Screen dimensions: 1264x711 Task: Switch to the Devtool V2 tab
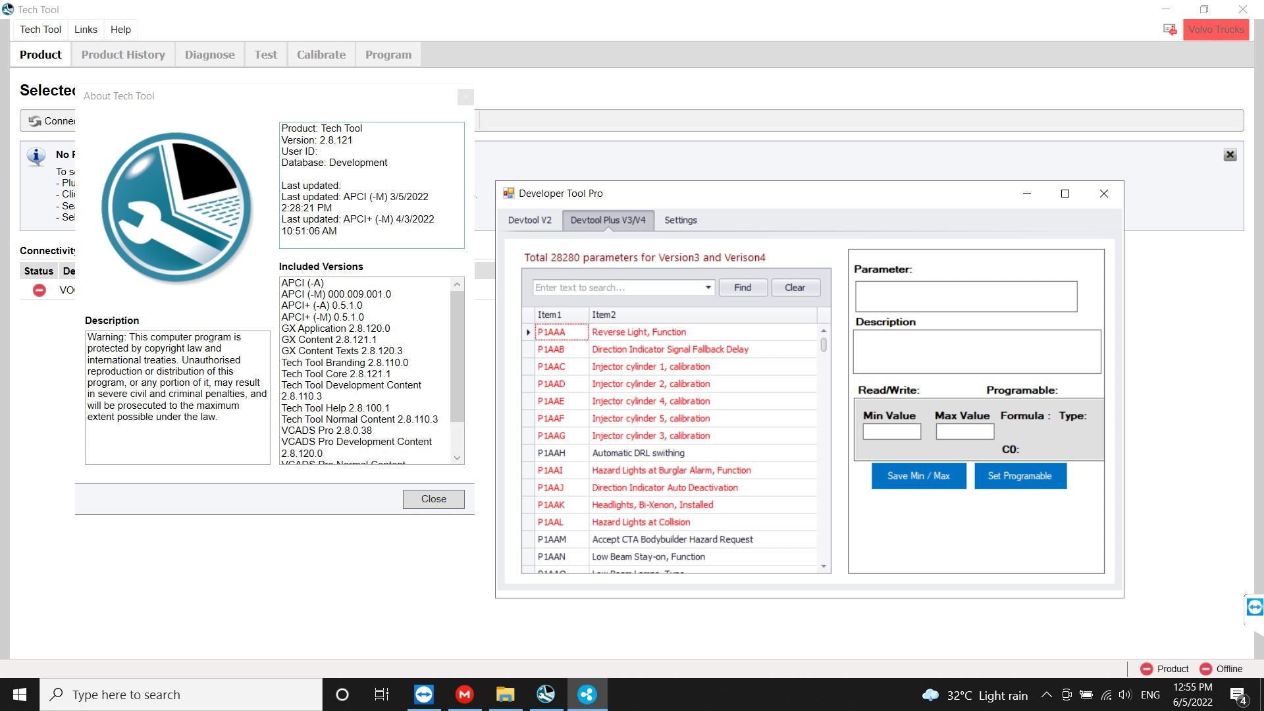point(529,221)
